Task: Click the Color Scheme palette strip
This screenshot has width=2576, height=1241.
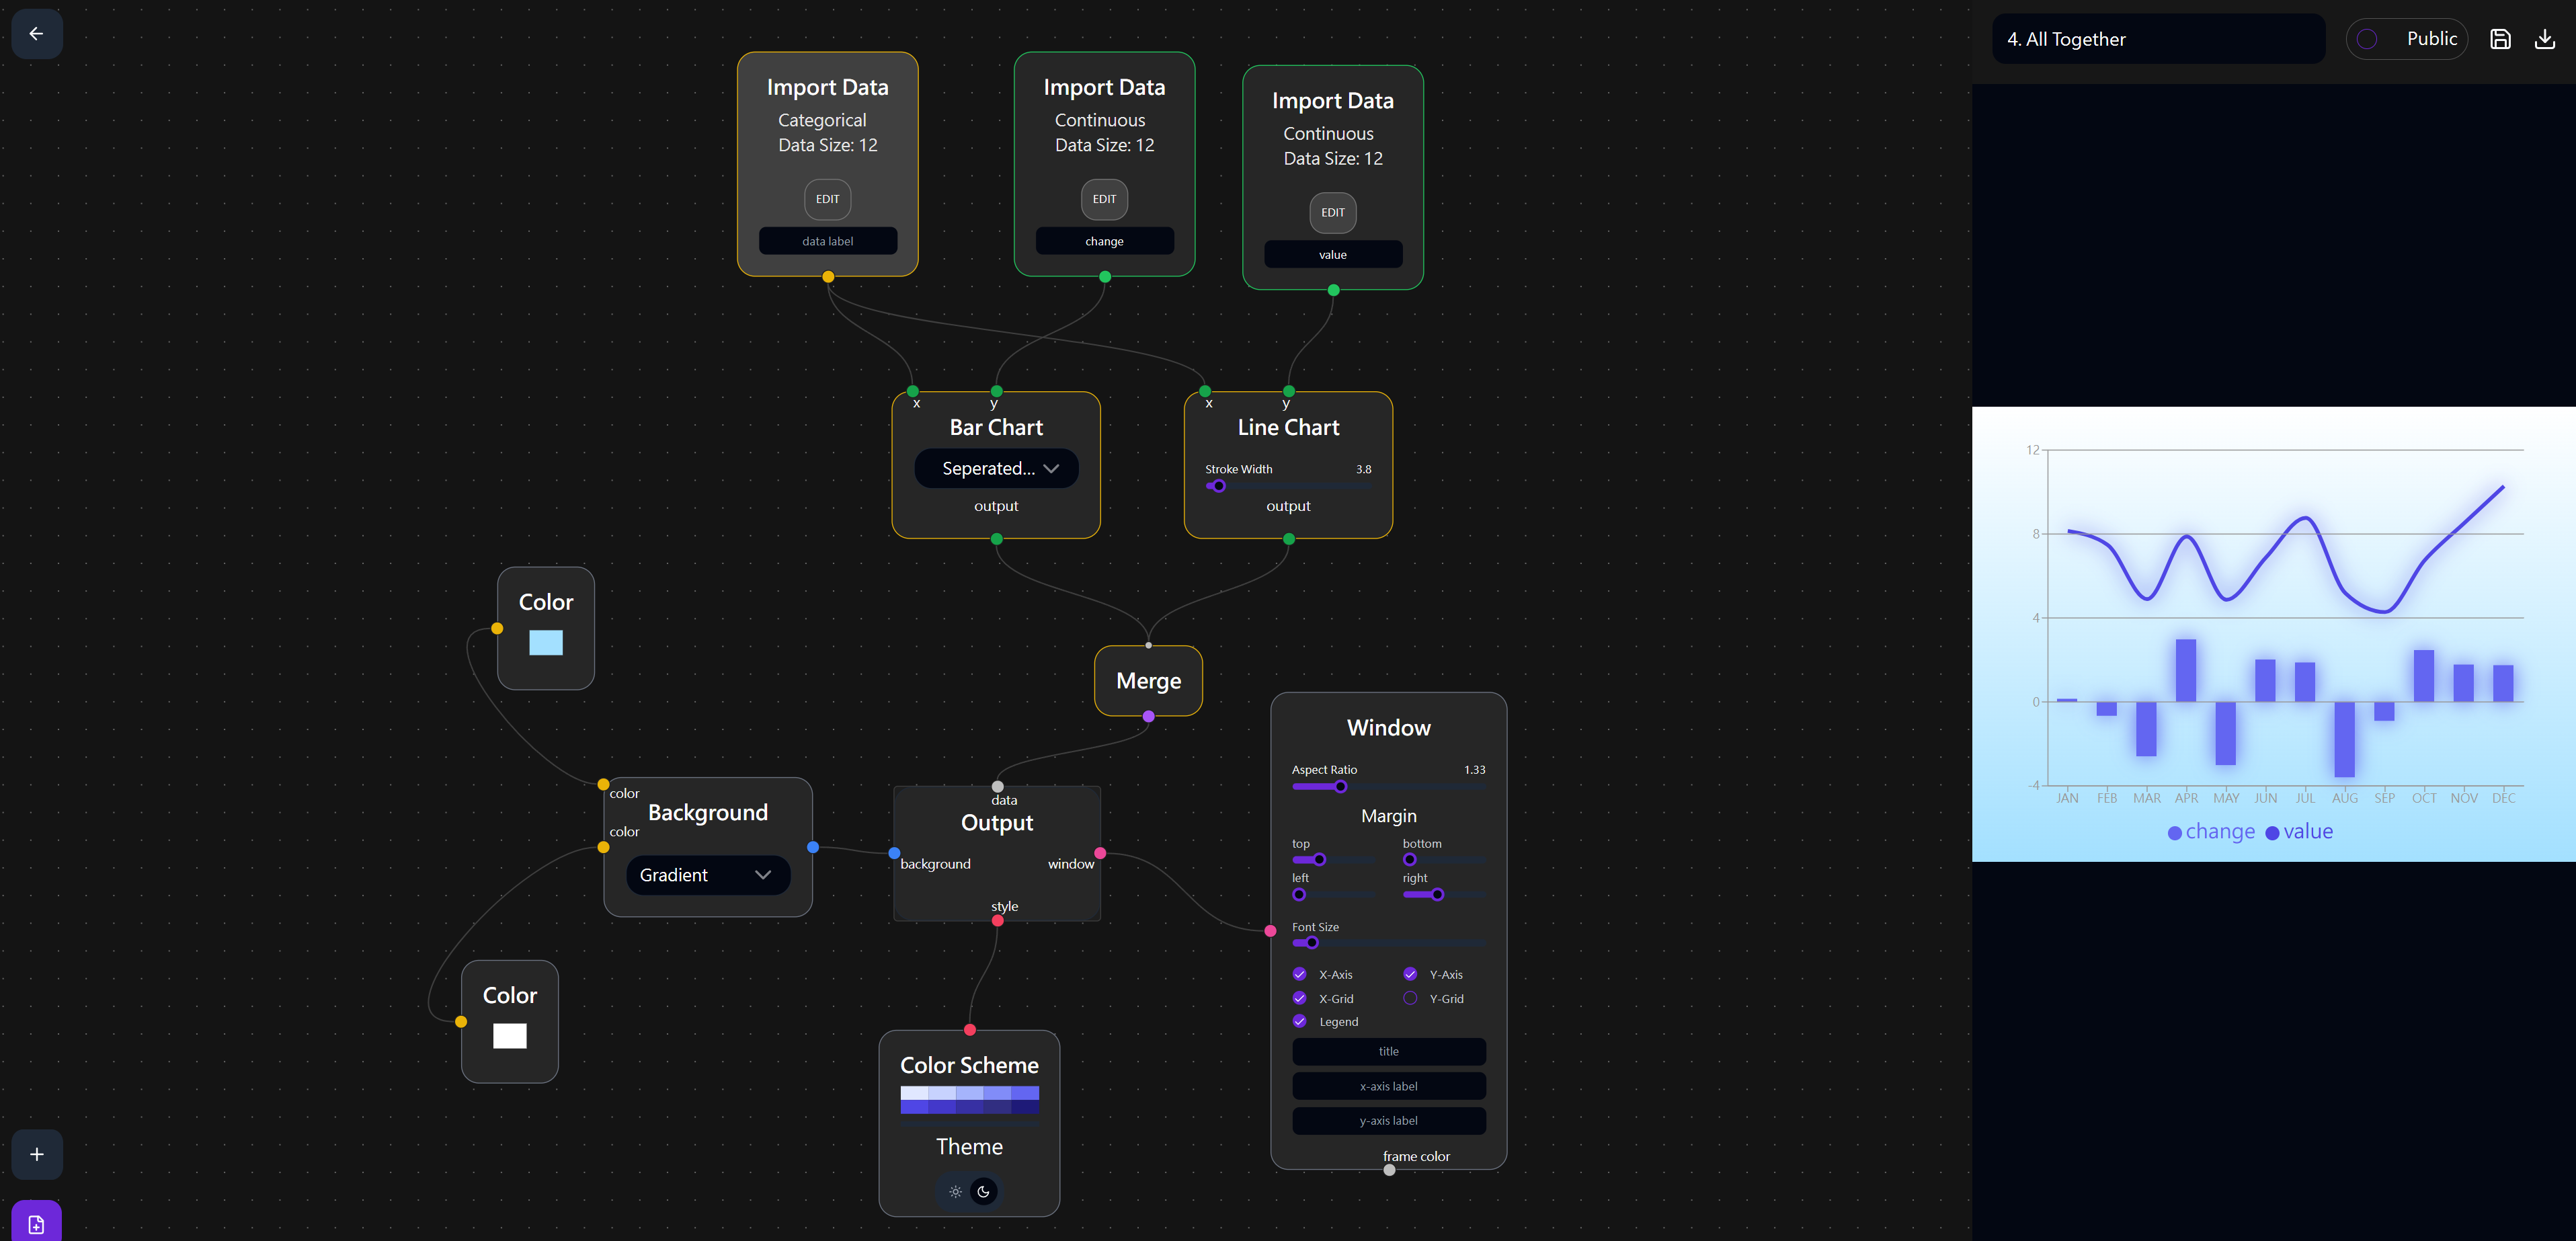Action: coord(969,1100)
